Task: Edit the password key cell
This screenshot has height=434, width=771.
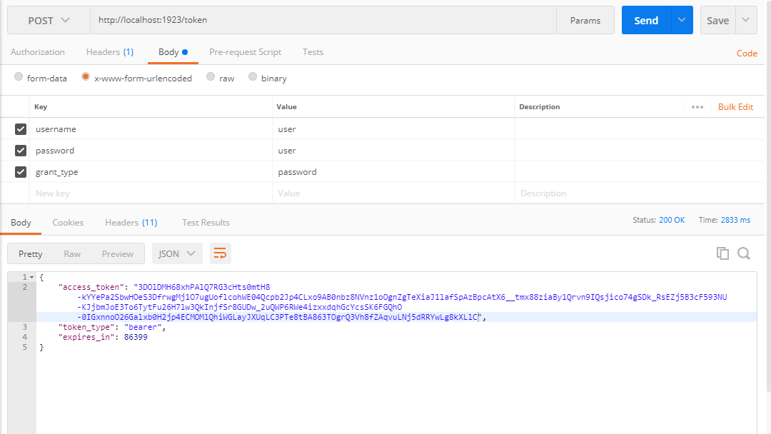Action: pyautogui.click(x=151, y=151)
